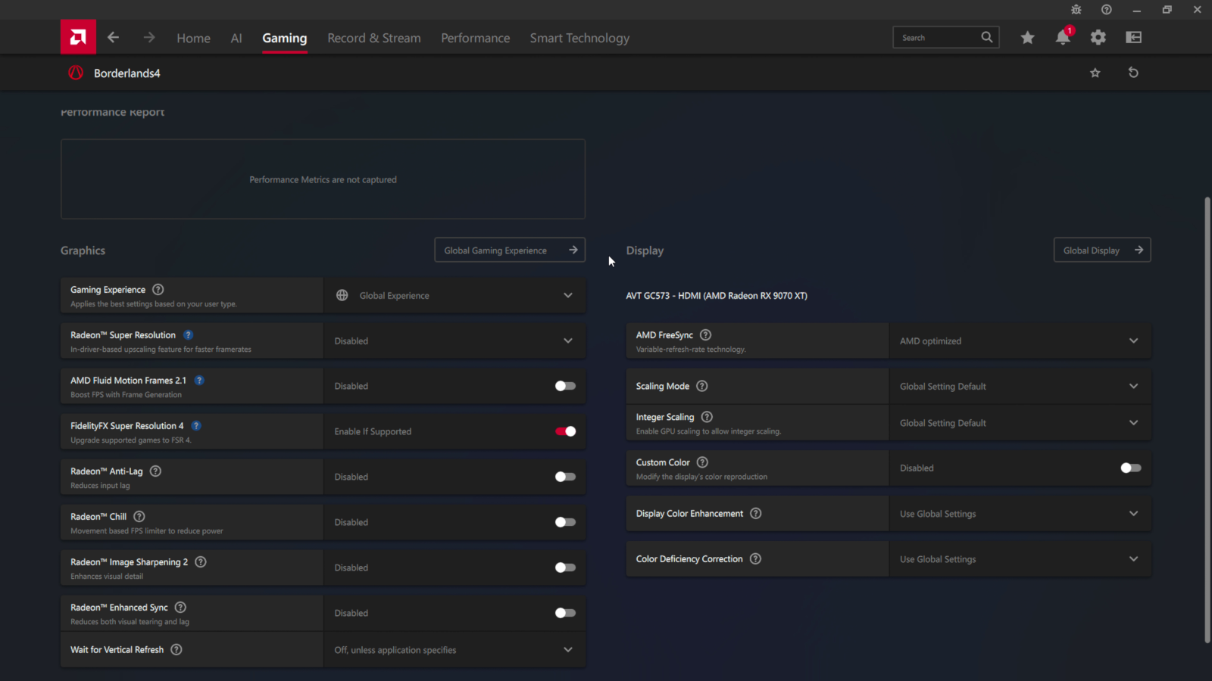Open the settings gear
Viewport: 1212px width, 681px height.
click(x=1098, y=37)
